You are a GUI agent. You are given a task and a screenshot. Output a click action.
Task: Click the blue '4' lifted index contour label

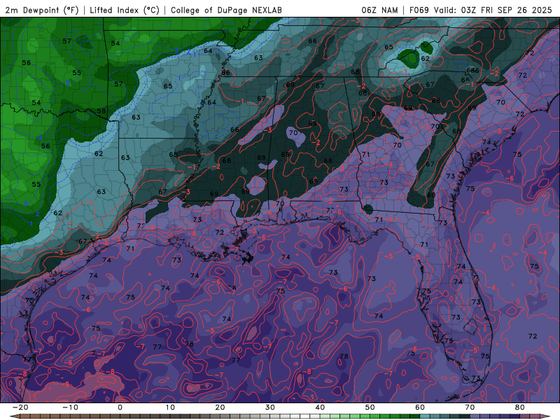point(41,138)
